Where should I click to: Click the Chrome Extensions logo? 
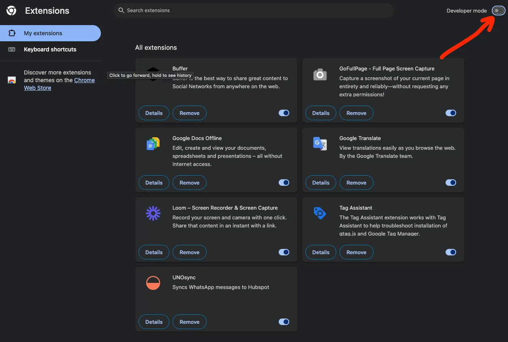pyautogui.click(x=11, y=11)
